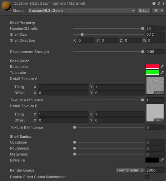This screenshot has width=166, height=181.
Task: Open the Render Queue From Shader dropdown
Action: tap(130, 170)
